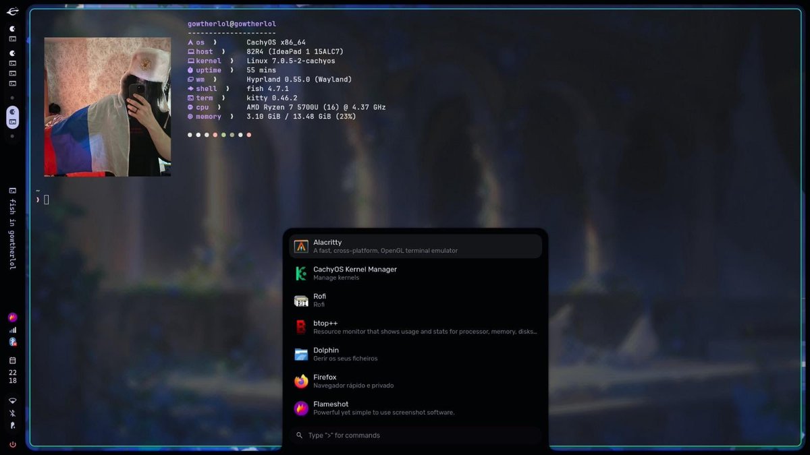Click the Alacritty icon in the launcher
The width and height of the screenshot is (810, 455).
click(x=301, y=246)
